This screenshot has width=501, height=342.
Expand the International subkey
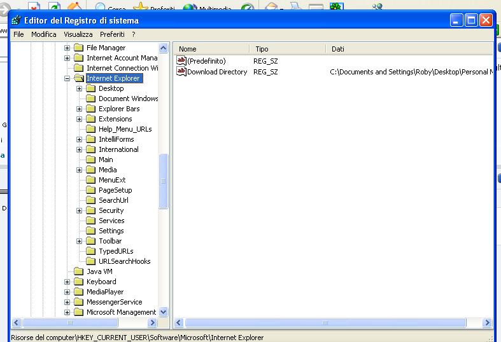pos(79,149)
